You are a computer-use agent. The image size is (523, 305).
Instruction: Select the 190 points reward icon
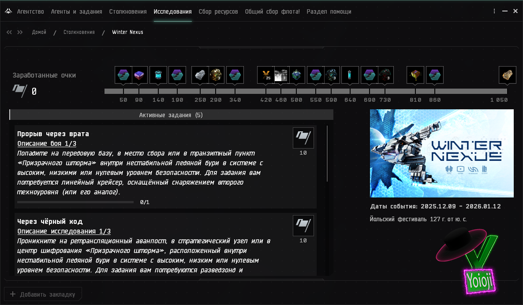pyautogui.click(x=177, y=74)
